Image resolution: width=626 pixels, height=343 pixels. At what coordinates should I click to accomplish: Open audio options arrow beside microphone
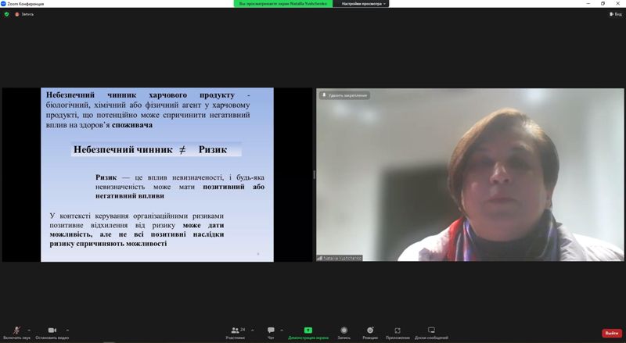29,330
